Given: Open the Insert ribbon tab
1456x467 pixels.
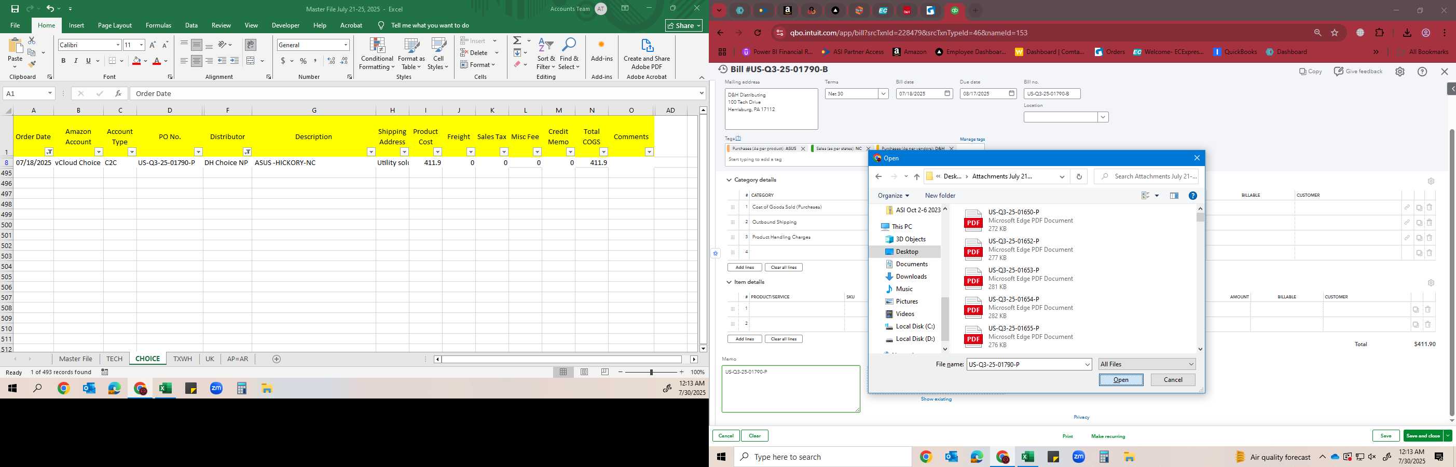Looking at the screenshot, I should click(76, 25).
